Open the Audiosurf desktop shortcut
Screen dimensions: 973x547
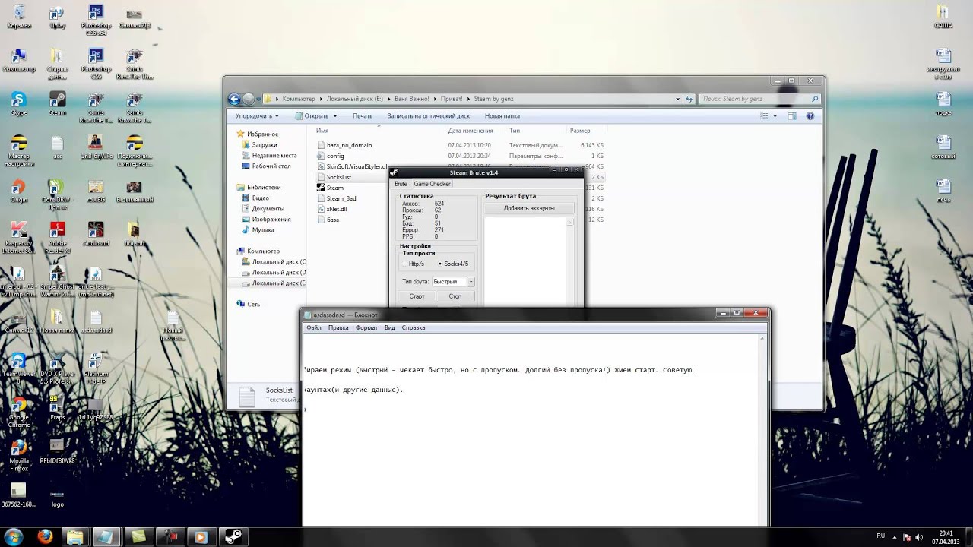pyautogui.click(x=96, y=233)
